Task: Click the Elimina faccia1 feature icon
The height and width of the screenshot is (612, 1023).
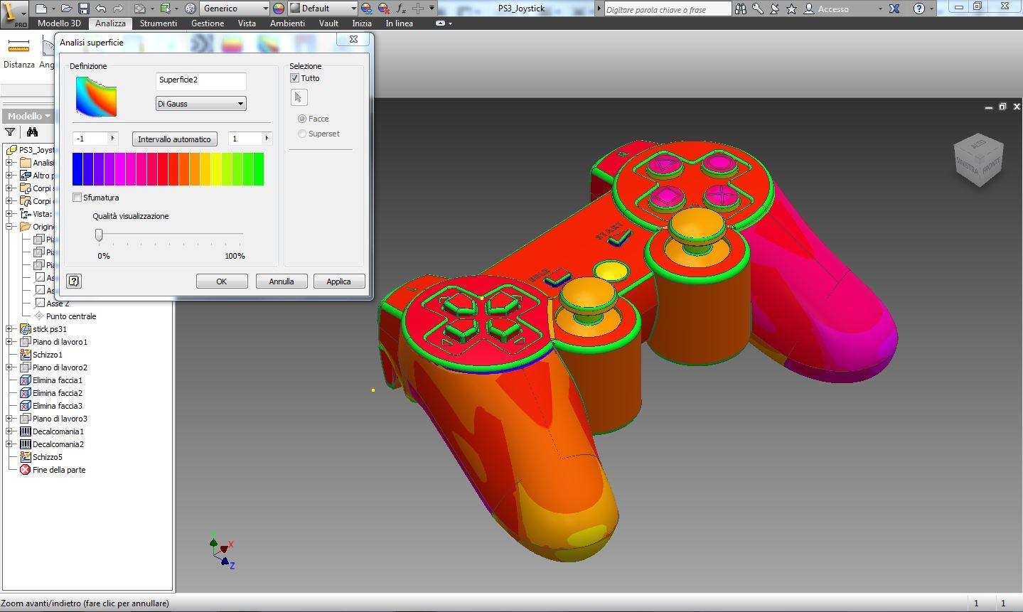Action: 26,380
